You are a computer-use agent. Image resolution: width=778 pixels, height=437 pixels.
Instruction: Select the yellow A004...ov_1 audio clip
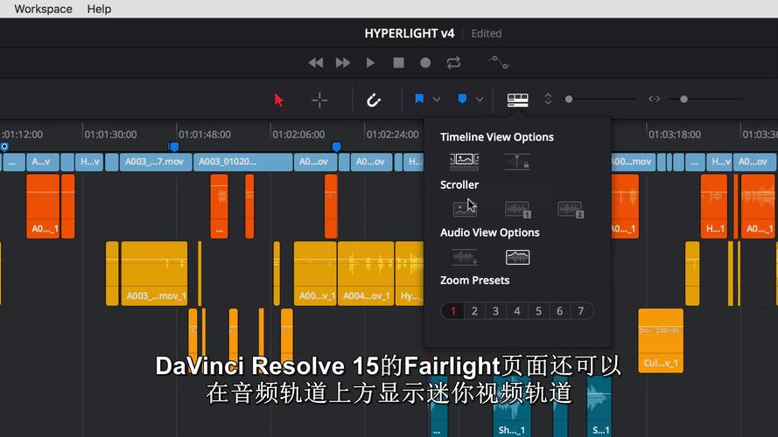coord(366,273)
